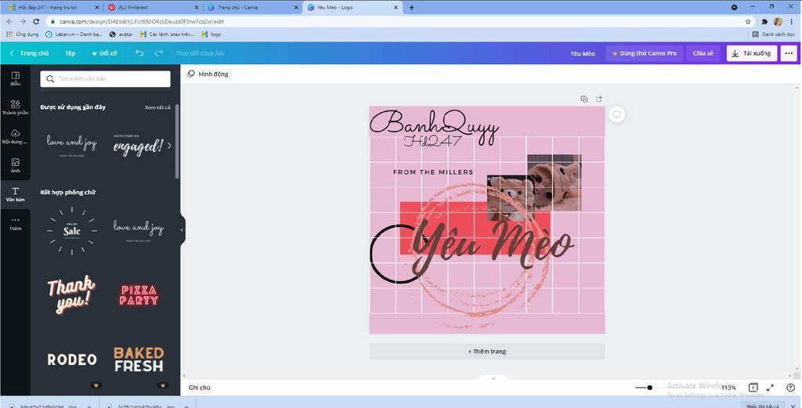Click the Thêm trang add page button
This screenshot has height=408, width=802.
click(x=487, y=352)
